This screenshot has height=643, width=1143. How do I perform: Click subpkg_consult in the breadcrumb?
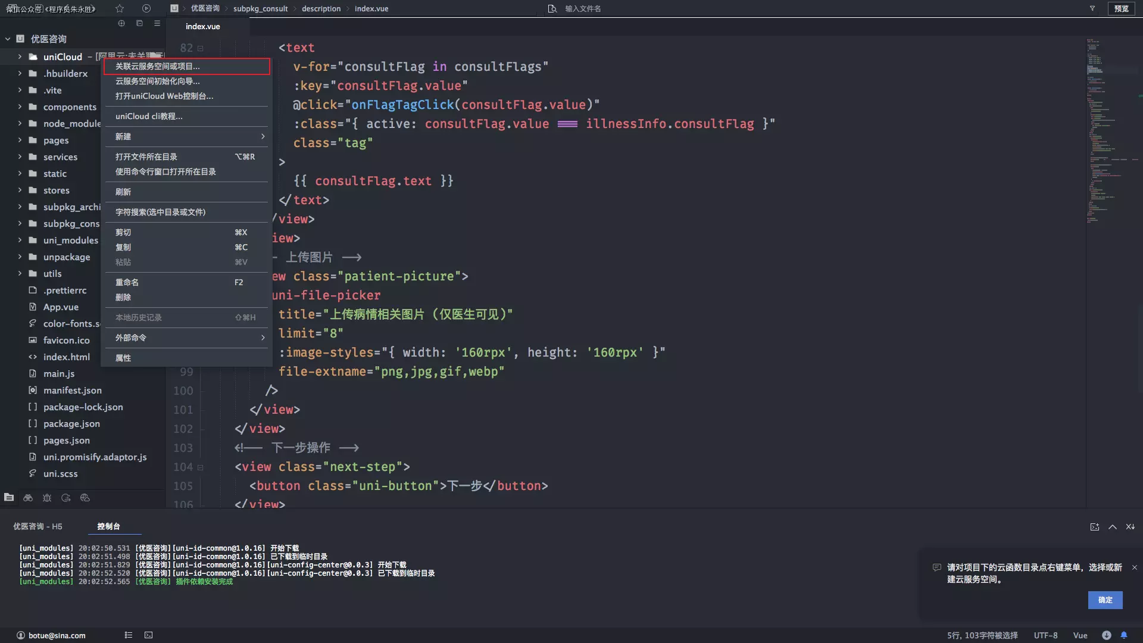[x=260, y=8]
